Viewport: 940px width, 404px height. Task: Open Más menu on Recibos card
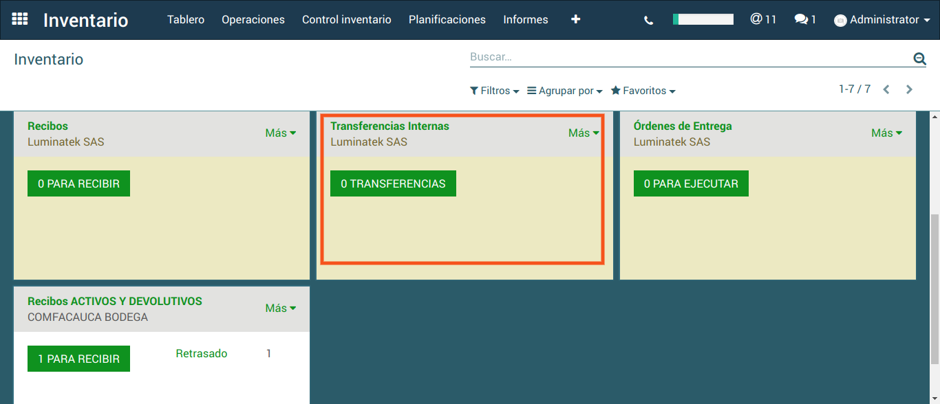coord(280,133)
